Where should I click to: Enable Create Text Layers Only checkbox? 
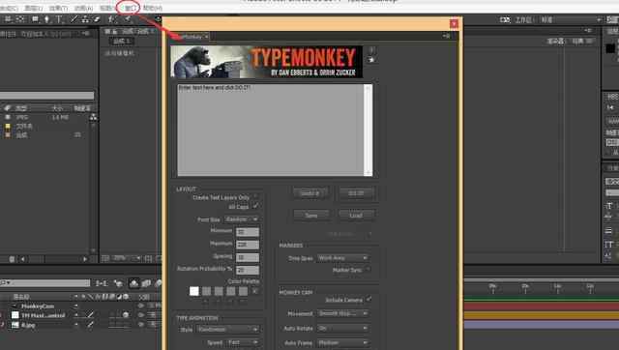tap(255, 196)
